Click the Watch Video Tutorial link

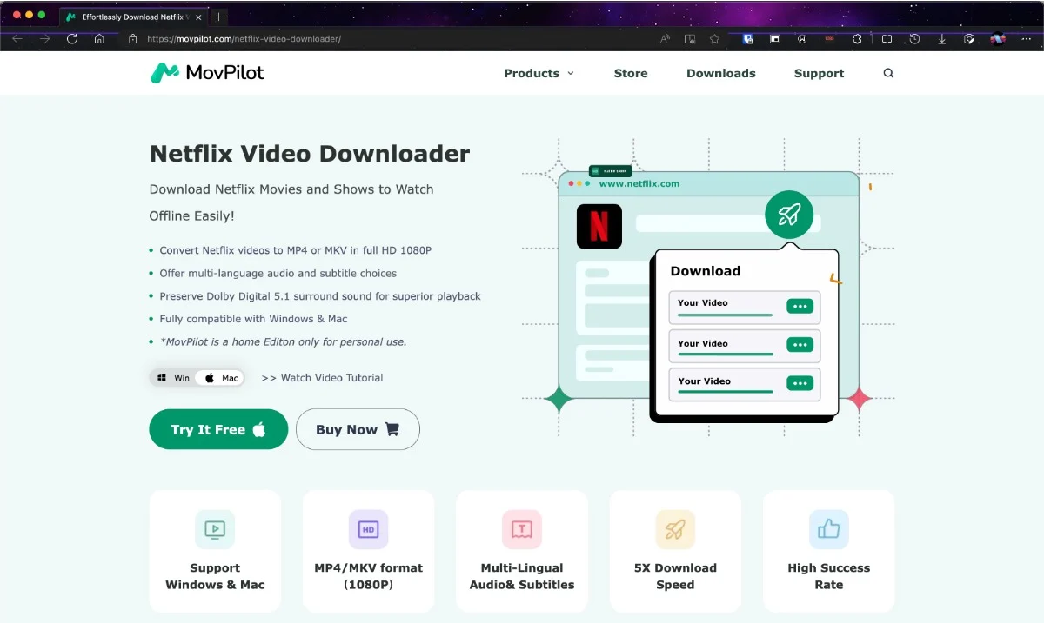[322, 378]
